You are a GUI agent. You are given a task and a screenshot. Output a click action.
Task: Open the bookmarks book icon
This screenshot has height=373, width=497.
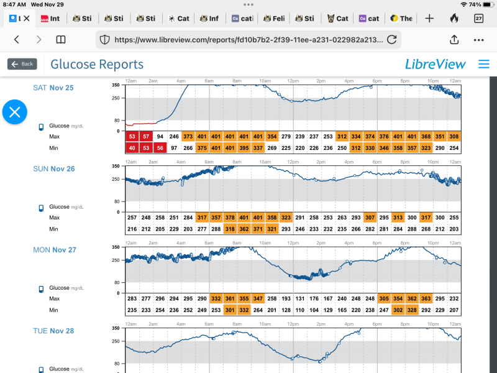pos(61,40)
